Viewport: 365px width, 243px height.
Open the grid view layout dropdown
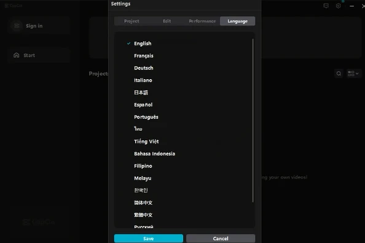[353, 74]
